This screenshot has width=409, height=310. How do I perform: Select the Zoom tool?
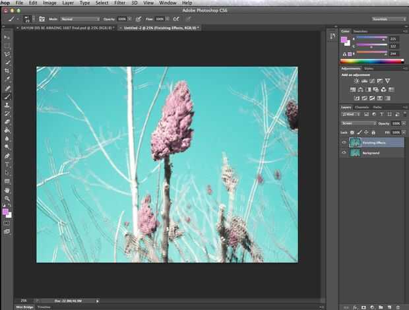7,199
